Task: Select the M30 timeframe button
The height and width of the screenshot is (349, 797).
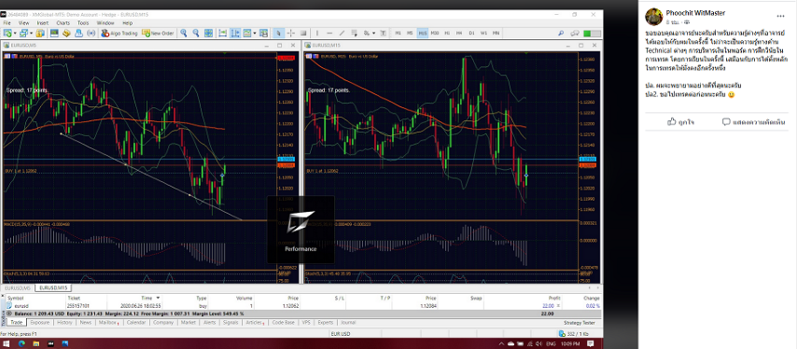Action: coord(435,33)
